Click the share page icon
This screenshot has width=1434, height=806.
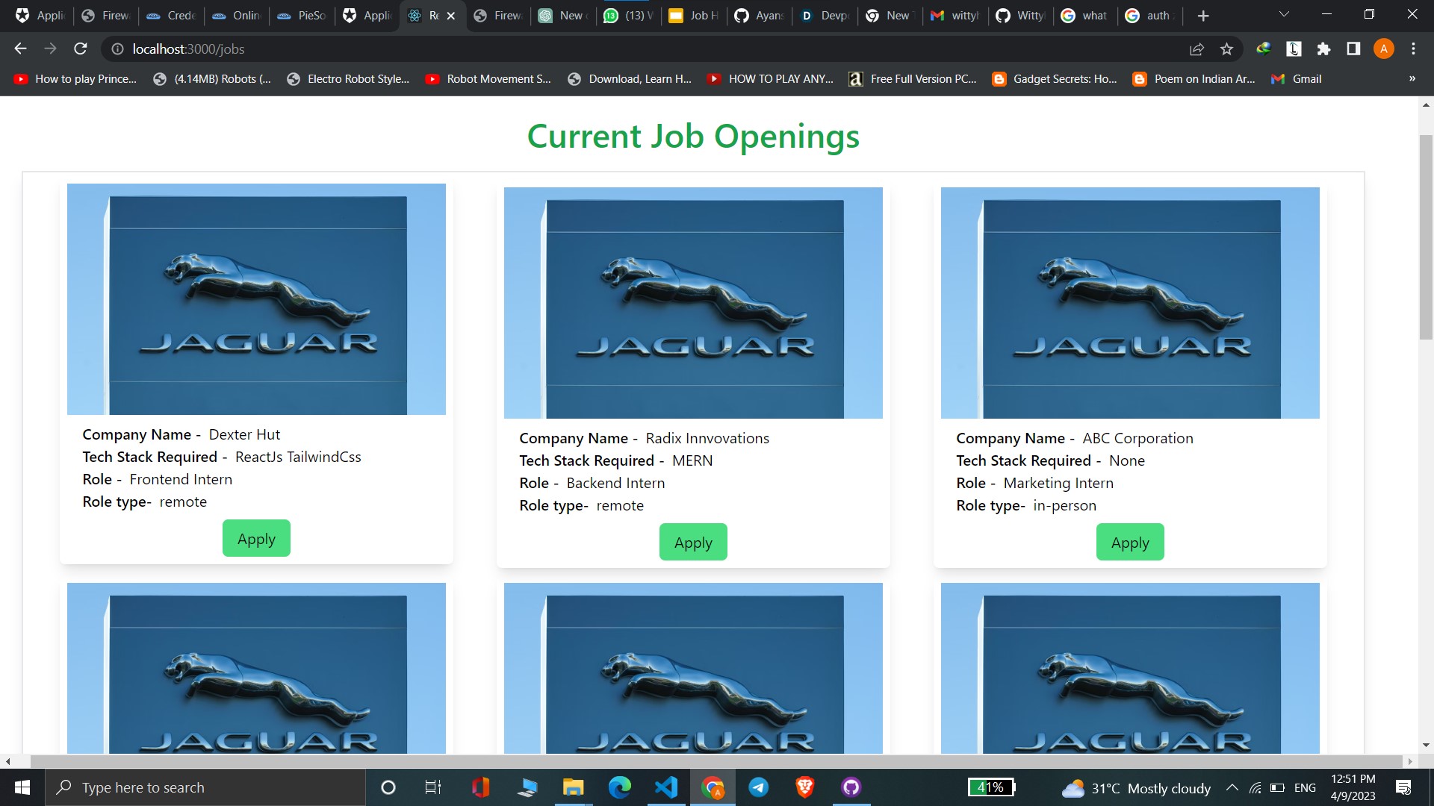click(1196, 49)
